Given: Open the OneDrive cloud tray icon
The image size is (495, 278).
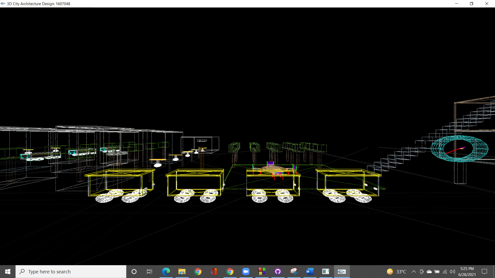Looking at the screenshot, I should pyautogui.click(x=429, y=272).
